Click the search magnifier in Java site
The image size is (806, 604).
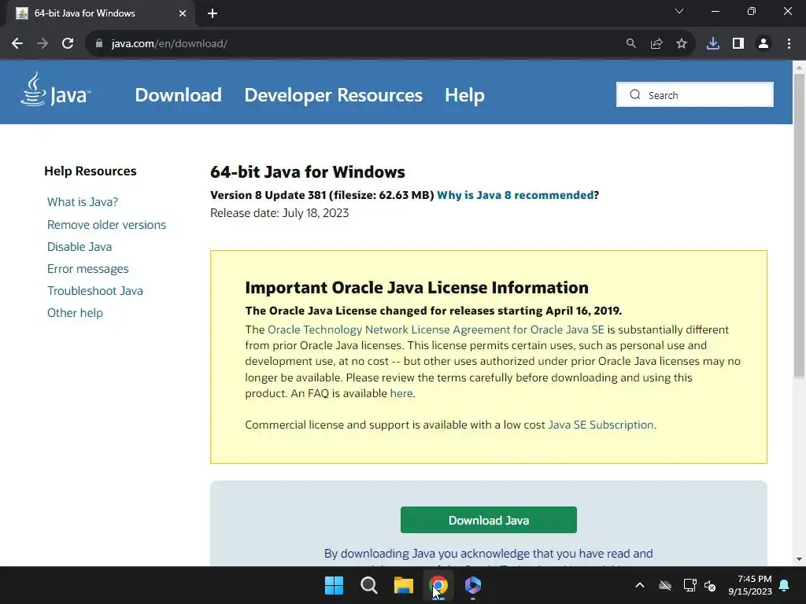[635, 94]
